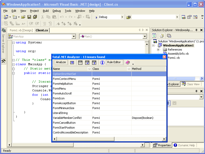Click the Analyzer report list icon
Screen dimensions: 205x154
pos(72,63)
